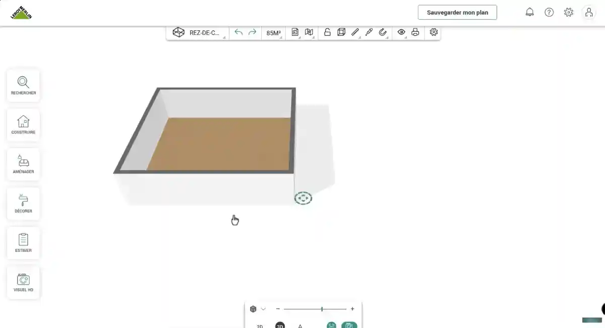Open the notifications bell
Viewport: 605px width, 328px height.
530,13
